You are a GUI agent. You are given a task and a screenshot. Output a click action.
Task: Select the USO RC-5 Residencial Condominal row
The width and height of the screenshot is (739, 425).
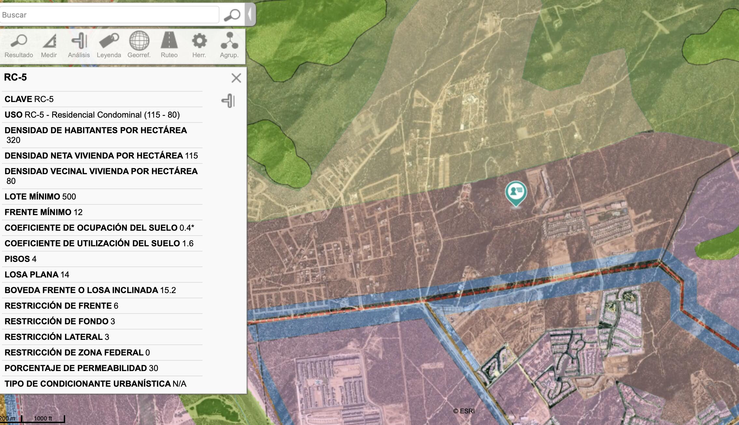coord(102,115)
